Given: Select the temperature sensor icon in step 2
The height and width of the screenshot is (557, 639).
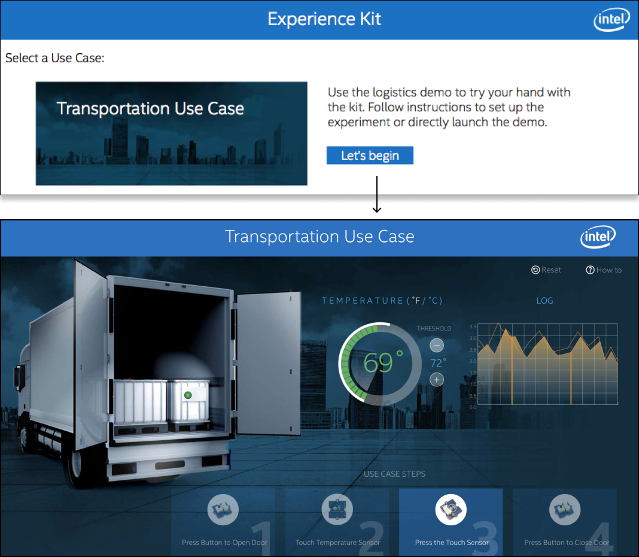Looking at the screenshot, I should click(337, 510).
